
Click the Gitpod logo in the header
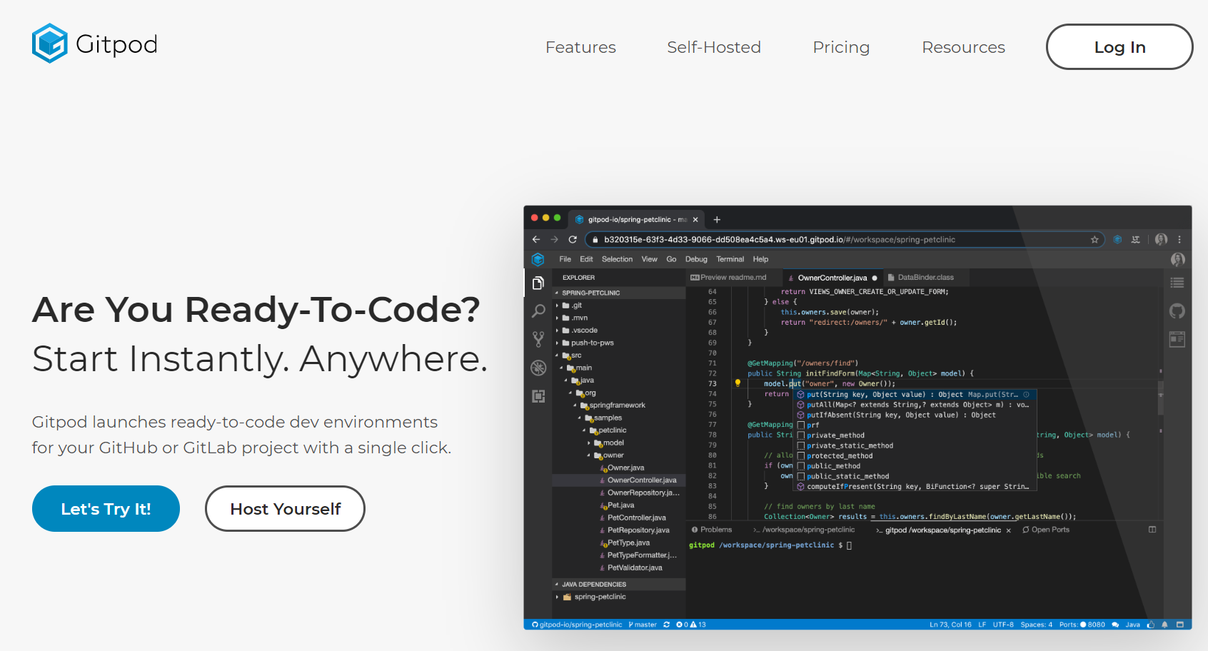pos(94,44)
